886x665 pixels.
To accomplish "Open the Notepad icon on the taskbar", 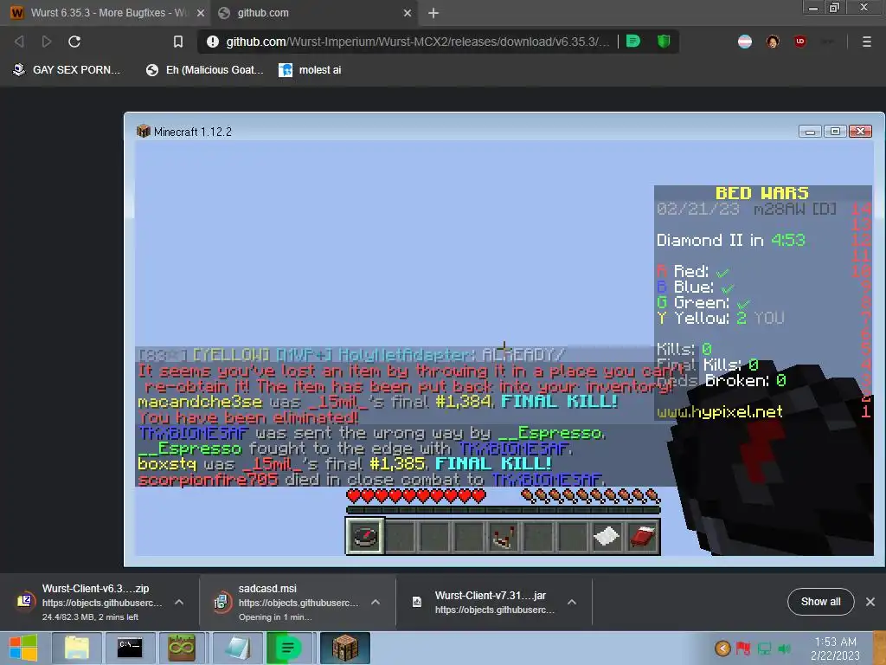I will pos(237,648).
